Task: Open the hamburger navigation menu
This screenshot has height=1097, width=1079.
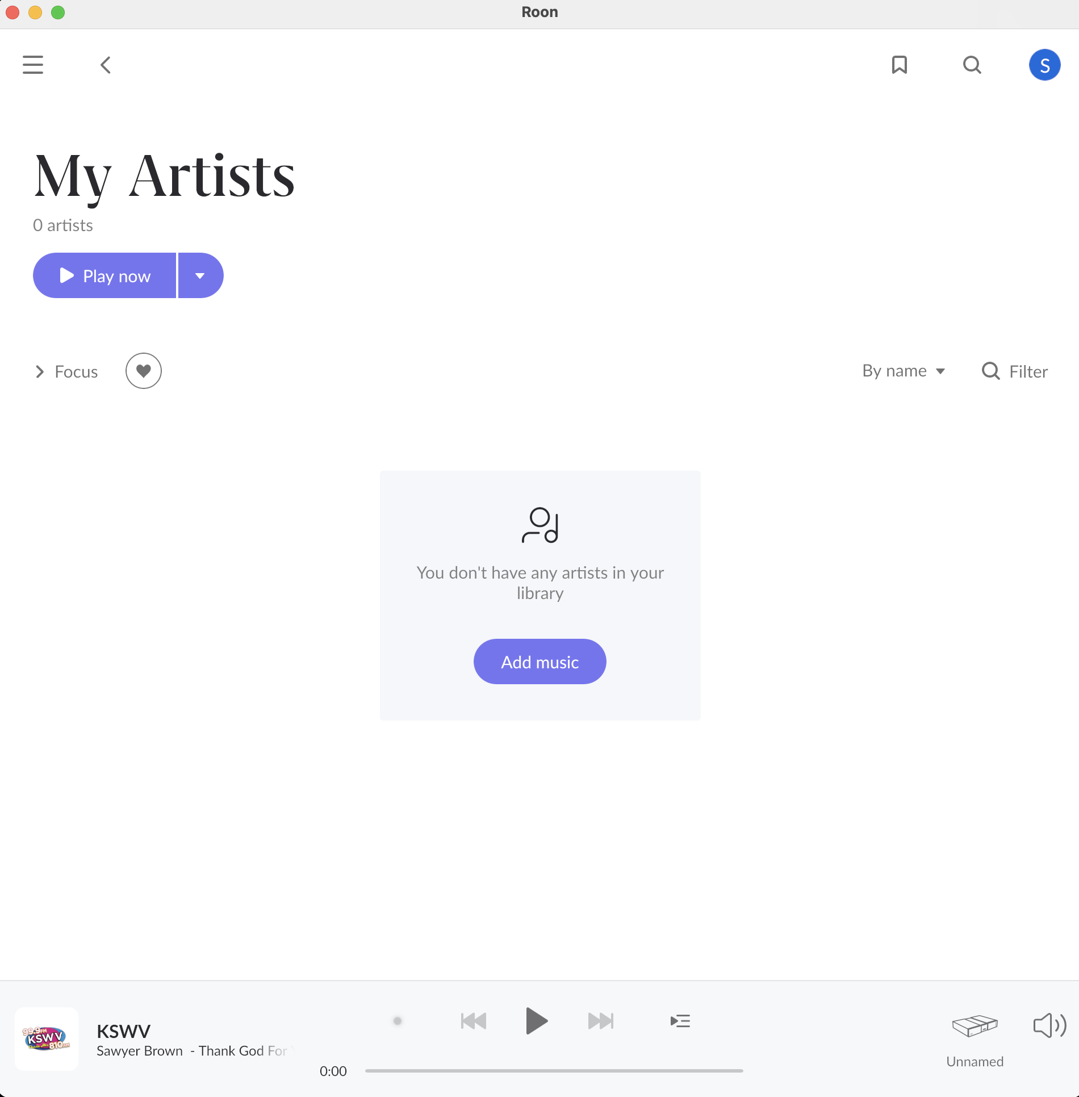Action: [33, 65]
